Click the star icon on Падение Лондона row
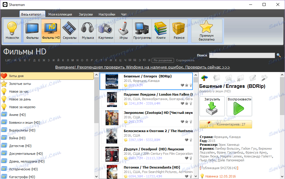 [x=187, y=103]
